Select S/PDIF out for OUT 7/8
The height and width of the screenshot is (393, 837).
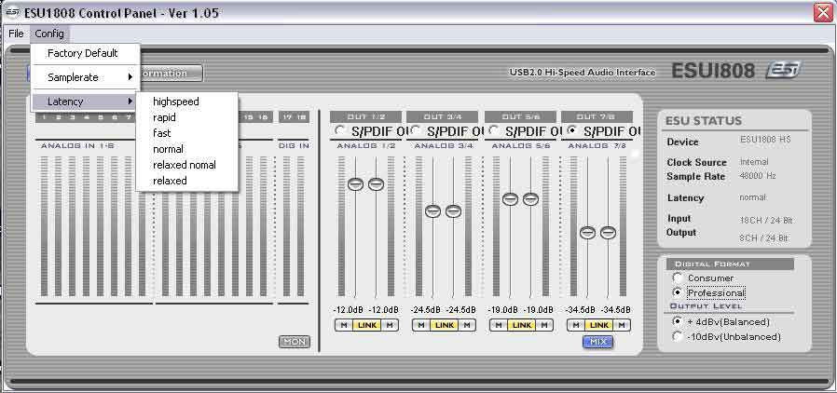(572, 130)
